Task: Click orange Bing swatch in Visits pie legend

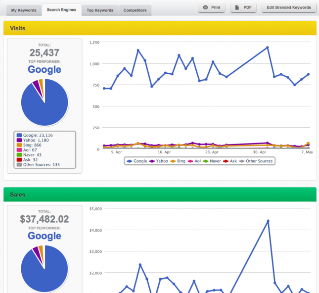Action: [19, 145]
